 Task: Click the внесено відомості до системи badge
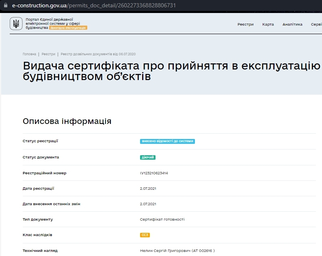(167, 141)
